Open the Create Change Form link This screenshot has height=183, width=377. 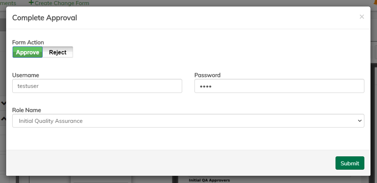pyautogui.click(x=62, y=3)
